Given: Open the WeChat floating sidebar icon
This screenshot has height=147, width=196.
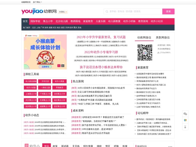Looking at the screenshot, I should point(186,114).
